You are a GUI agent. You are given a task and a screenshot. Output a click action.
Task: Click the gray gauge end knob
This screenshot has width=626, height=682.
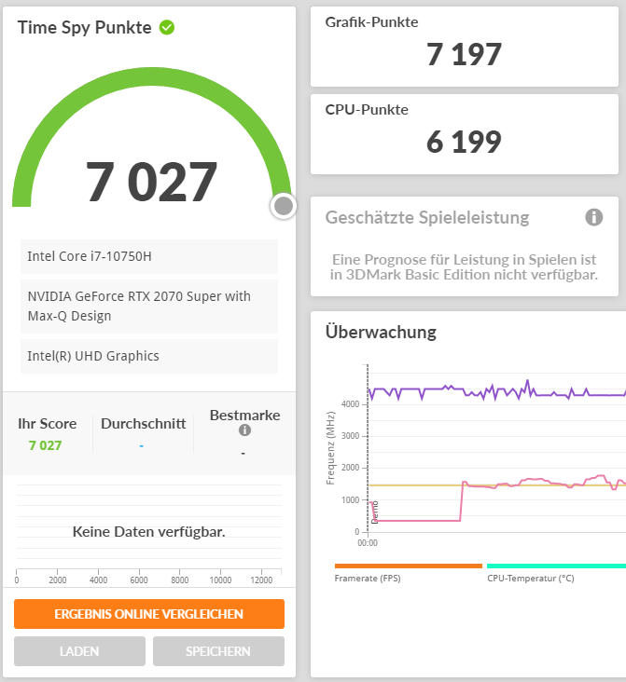click(x=284, y=206)
